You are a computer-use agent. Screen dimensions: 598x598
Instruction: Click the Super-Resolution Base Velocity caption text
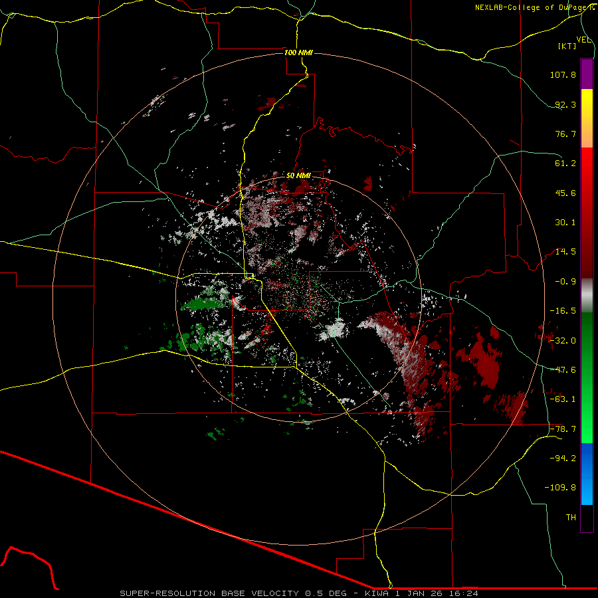pyautogui.click(x=298, y=593)
